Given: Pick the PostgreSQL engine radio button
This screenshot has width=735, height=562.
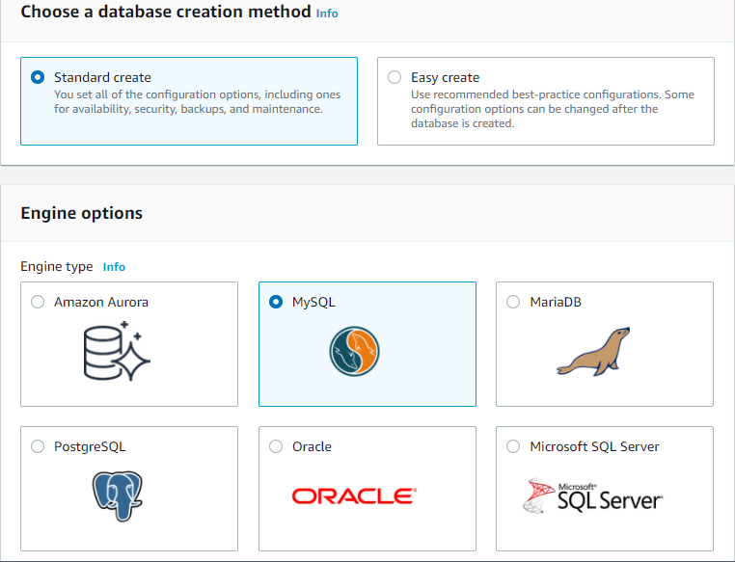Looking at the screenshot, I should point(38,446).
